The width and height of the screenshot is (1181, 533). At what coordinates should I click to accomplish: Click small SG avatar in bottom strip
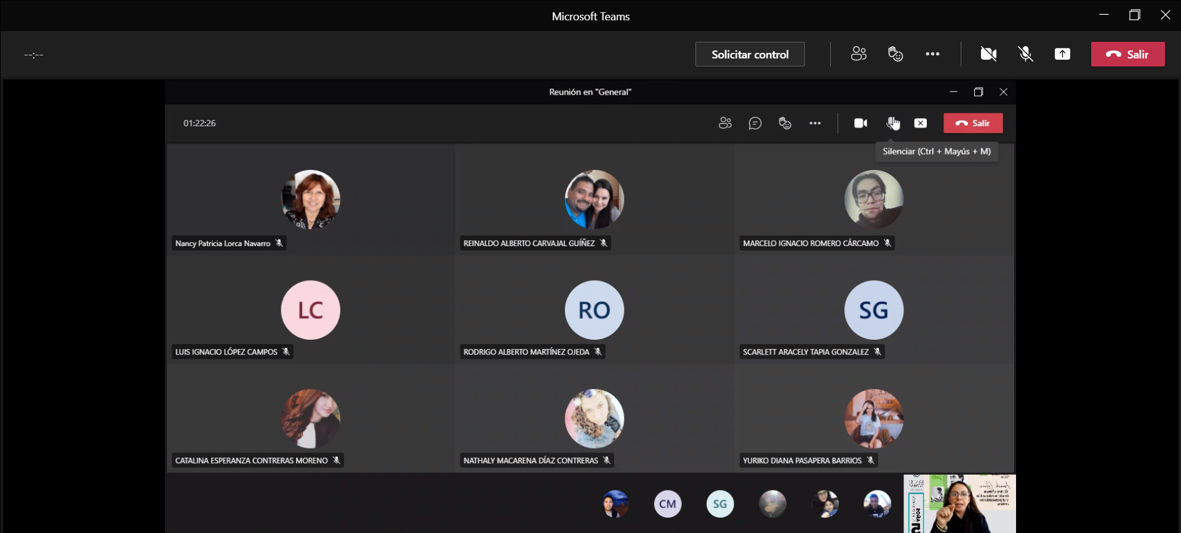click(720, 504)
